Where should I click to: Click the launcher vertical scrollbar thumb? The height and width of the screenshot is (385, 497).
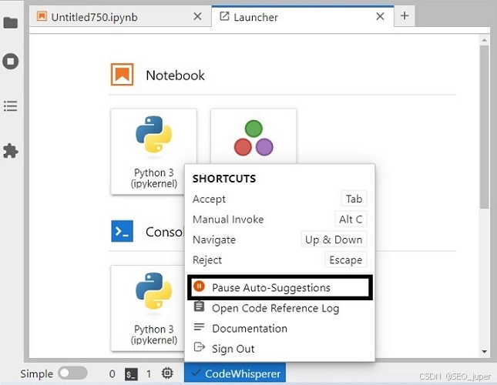tap(484, 126)
